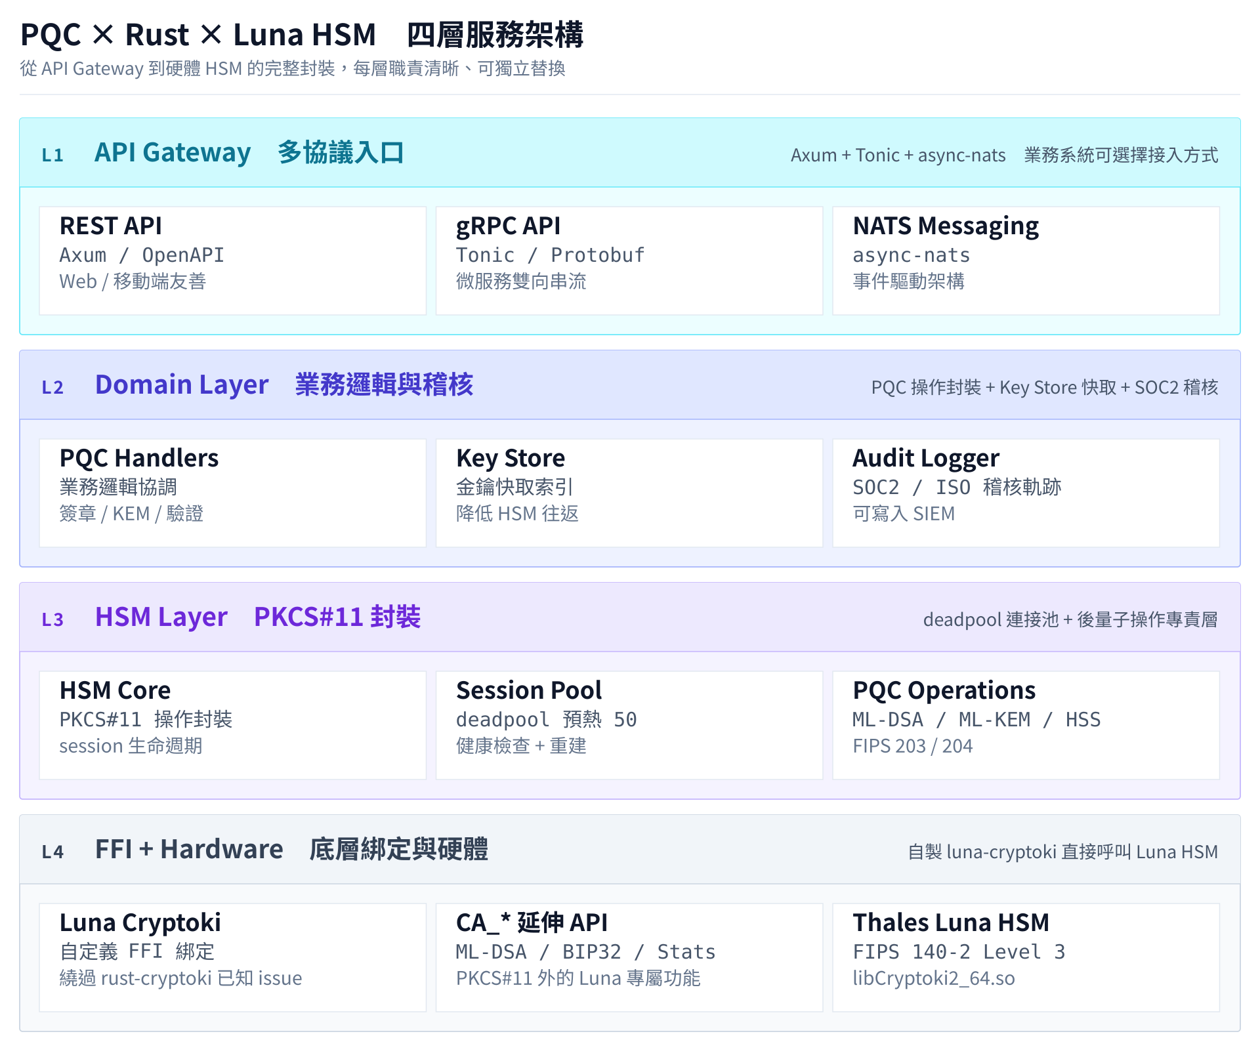Select the Luna Cryptoki card title
The image size is (1260, 1059).
[140, 923]
